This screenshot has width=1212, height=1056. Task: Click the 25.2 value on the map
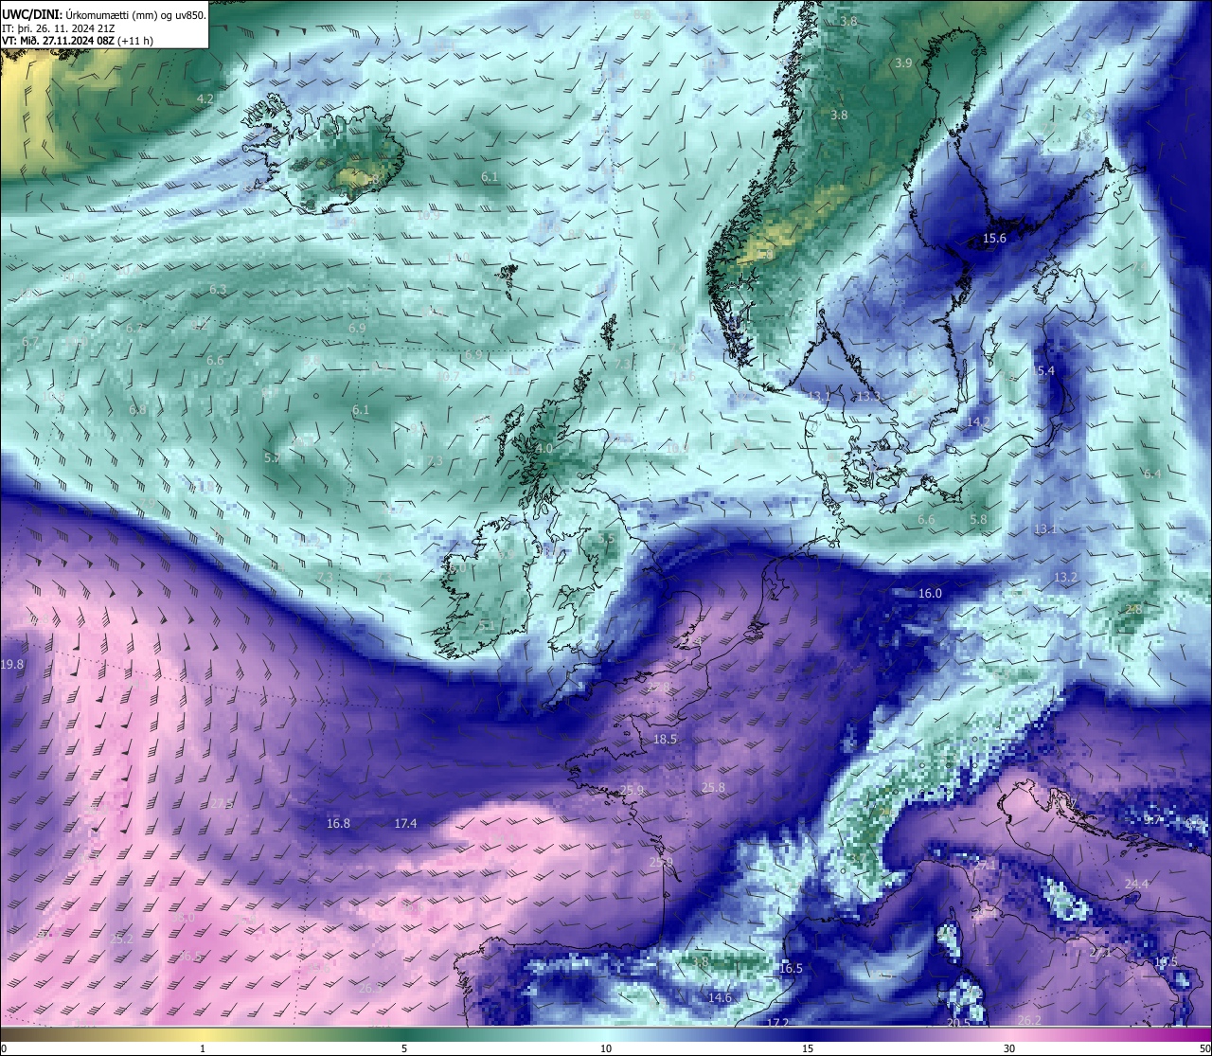click(x=120, y=940)
